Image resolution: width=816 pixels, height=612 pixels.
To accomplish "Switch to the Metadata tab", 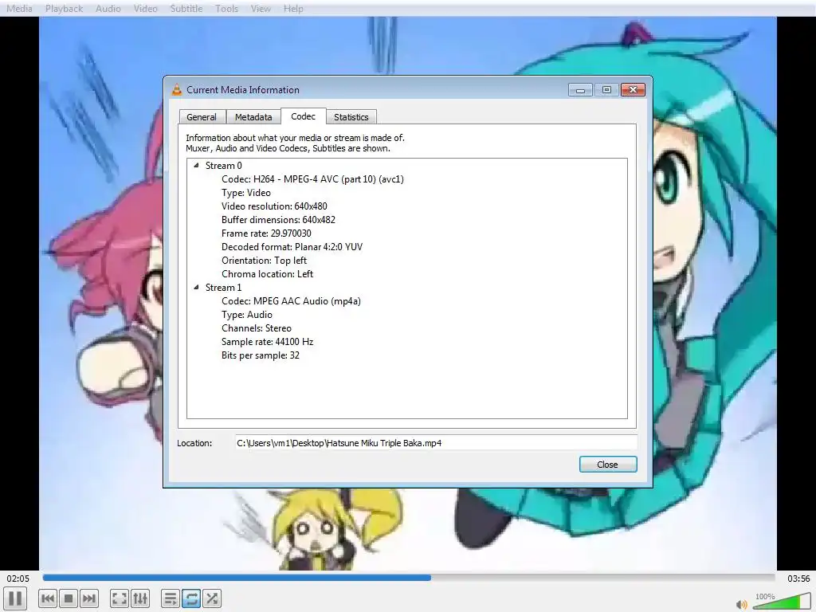I will (253, 117).
